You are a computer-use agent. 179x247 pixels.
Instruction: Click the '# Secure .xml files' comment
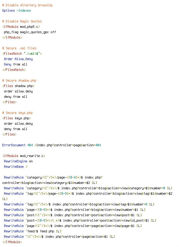coord(19,48)
